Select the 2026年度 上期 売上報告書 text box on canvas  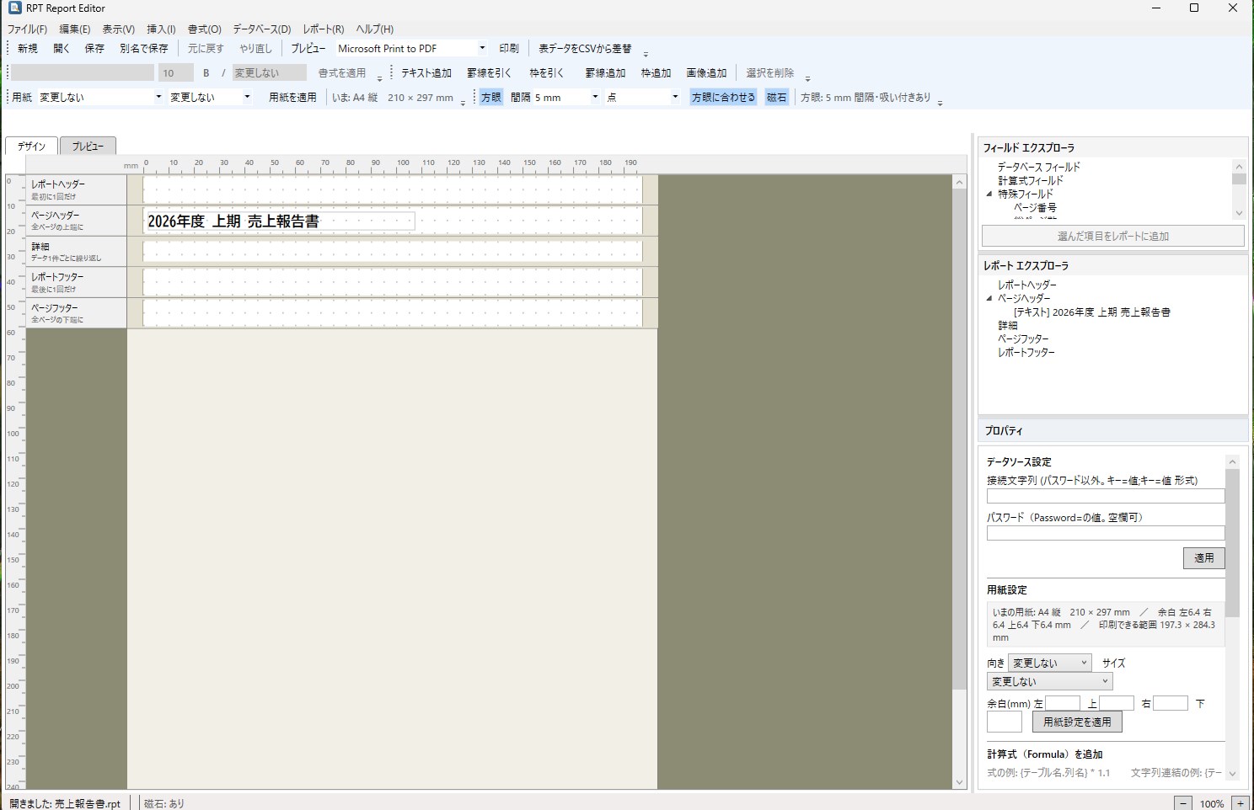(279, 221)
